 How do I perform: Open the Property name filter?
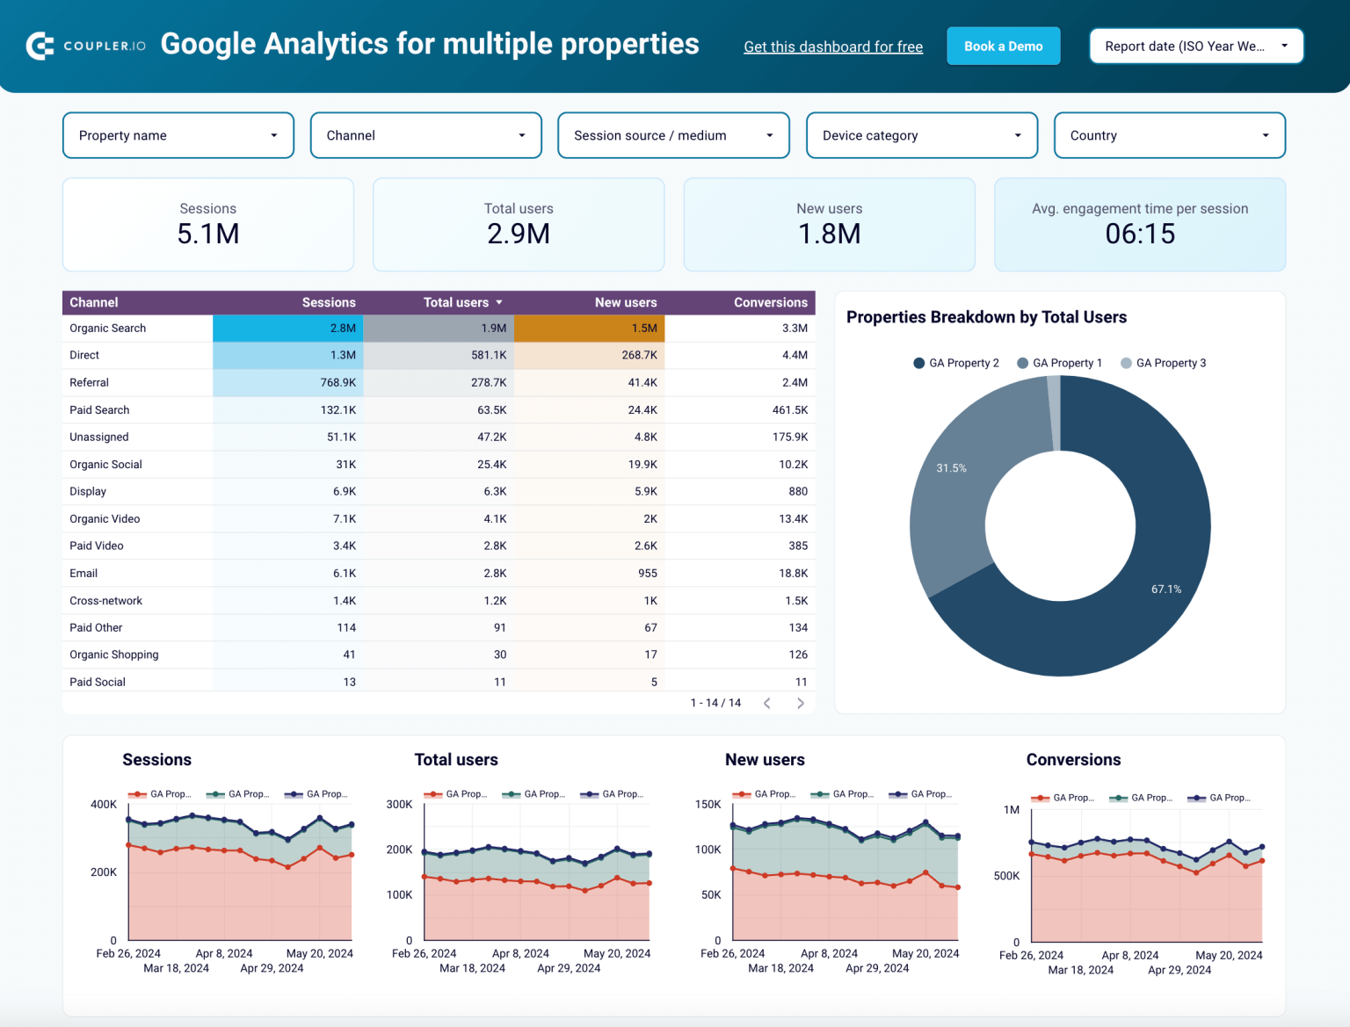[178, 135]
